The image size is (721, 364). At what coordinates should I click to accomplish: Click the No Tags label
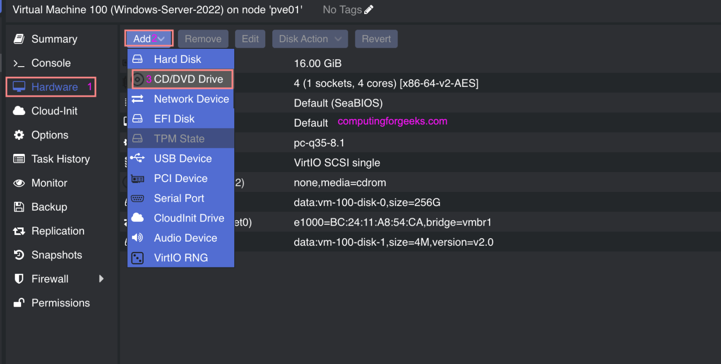click(341, 9)
